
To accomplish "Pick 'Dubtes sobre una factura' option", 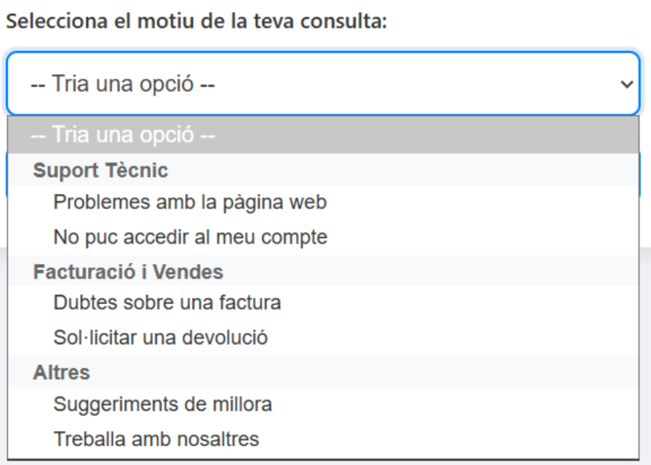I will pyautogui.click(x=167, y=302).
